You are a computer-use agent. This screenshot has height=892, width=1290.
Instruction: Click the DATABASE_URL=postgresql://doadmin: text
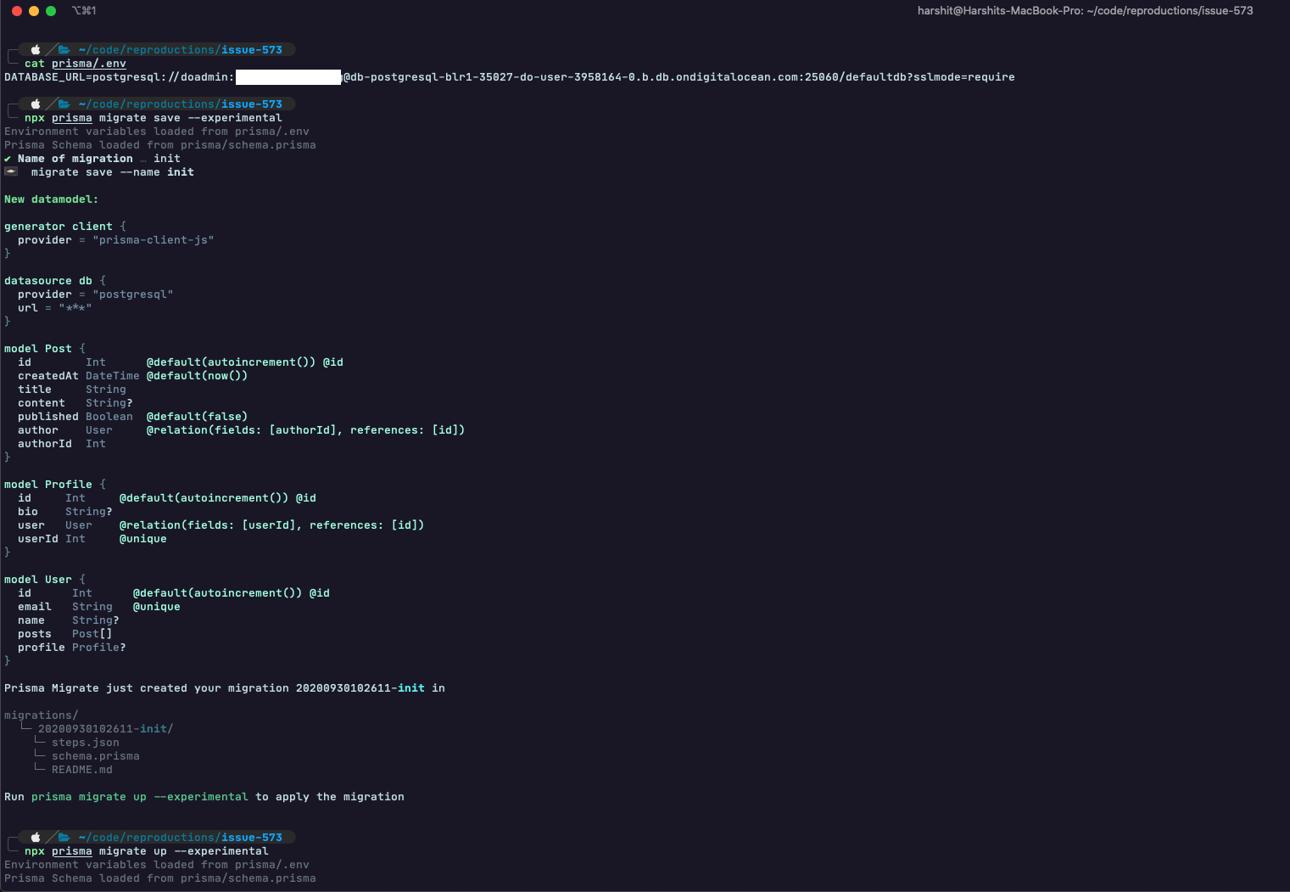(x=119, y=77)
